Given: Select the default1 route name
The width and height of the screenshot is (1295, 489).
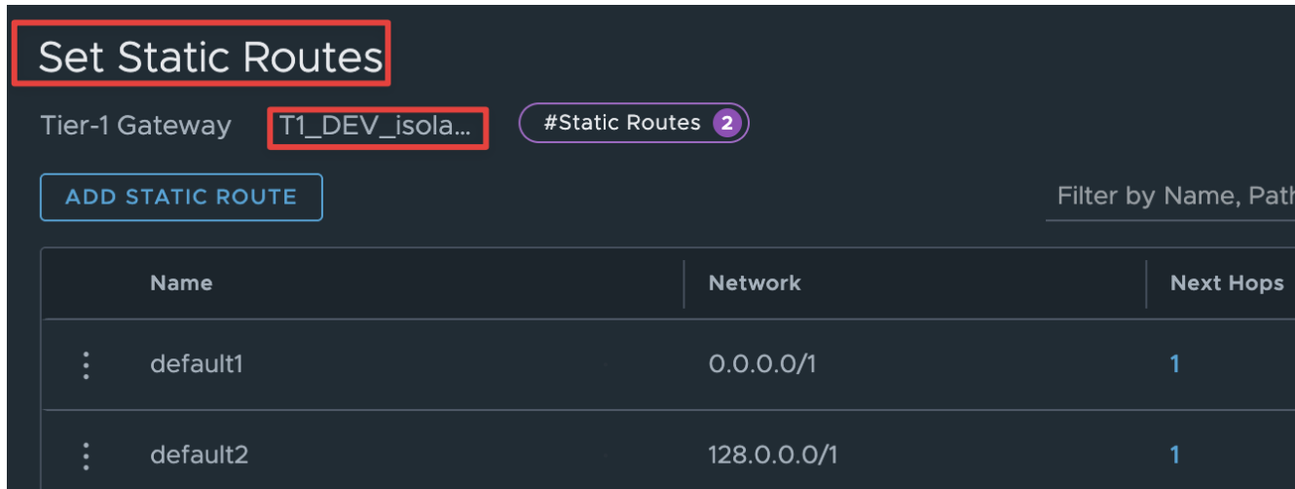Looking at the screenshot, I should 196,364.
